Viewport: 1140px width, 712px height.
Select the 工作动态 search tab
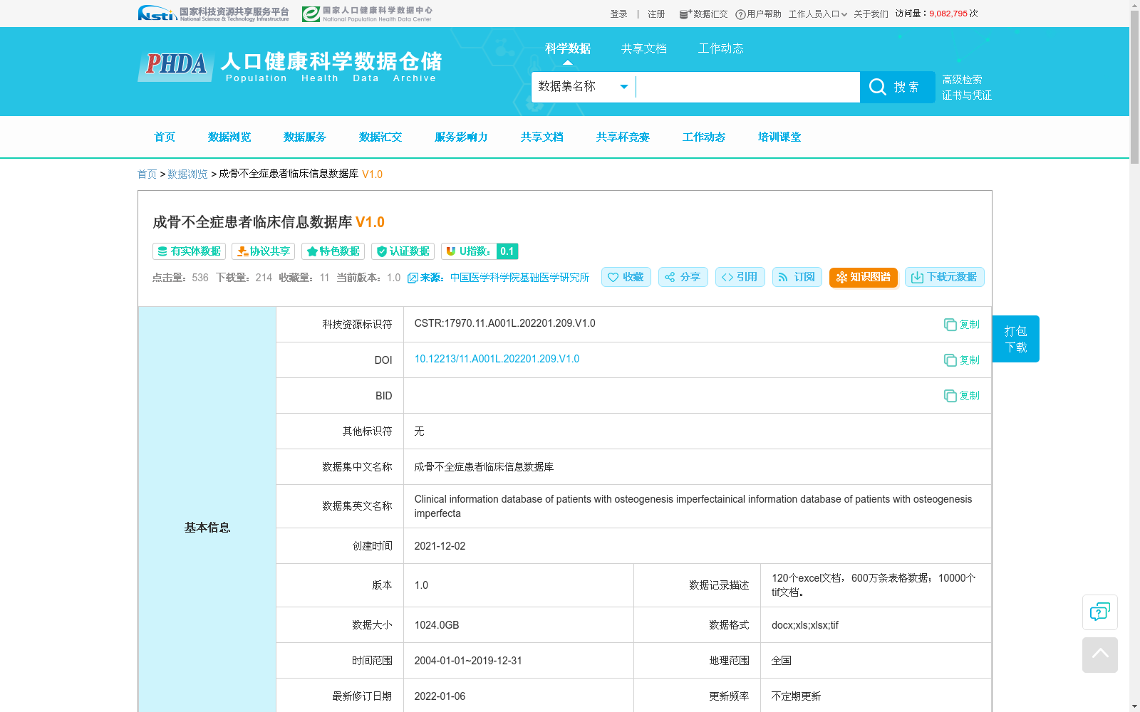click(x=720, y=48)
